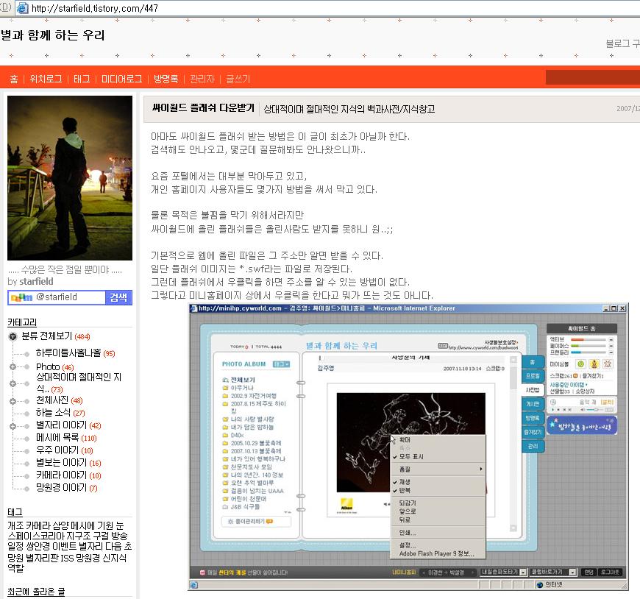Screen dimensions: 640x599
Task: Open the 통합바로가기 dropdown
Action: 572,573
